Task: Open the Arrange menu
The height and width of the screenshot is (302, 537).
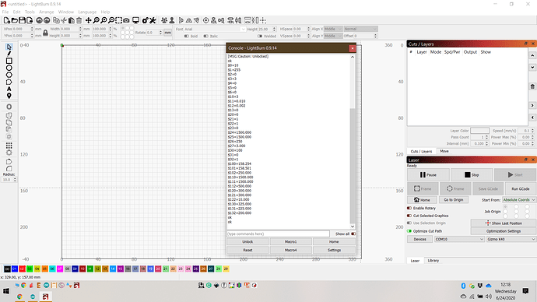Action: (46, 12)
